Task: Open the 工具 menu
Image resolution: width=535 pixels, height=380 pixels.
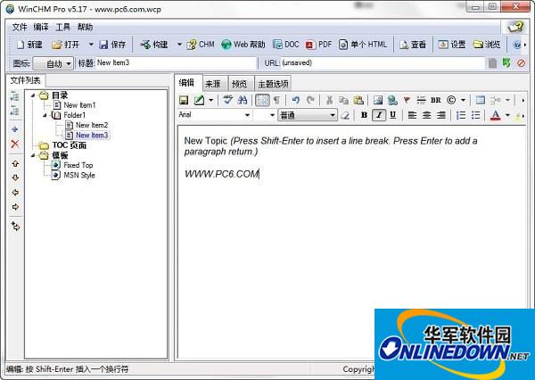Action: [62, 27]
